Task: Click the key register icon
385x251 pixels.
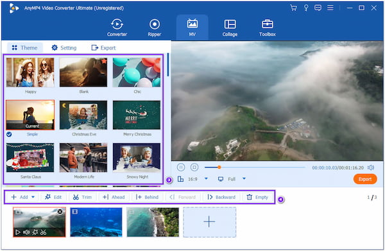Action: point(306,8)
